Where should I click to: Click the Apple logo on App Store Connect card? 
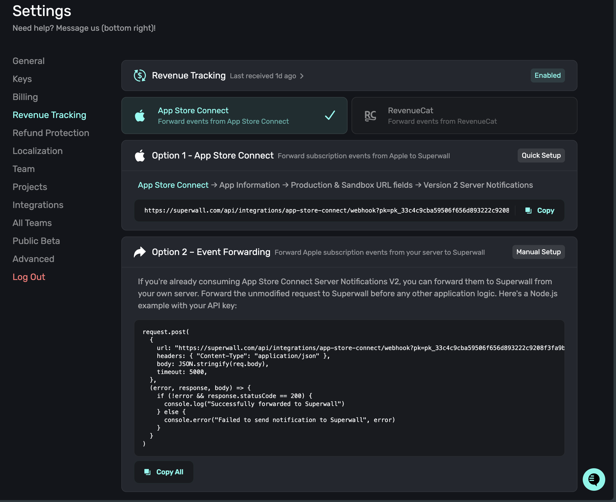click(141, 115)
